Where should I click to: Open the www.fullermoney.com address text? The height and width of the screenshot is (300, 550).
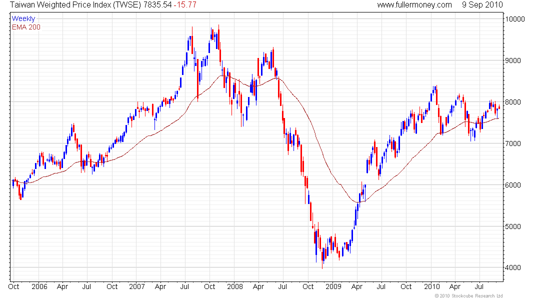coord(414,5)
